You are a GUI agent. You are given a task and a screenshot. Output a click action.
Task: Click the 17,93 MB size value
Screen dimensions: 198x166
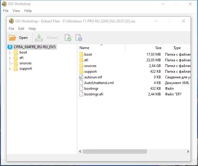pos(154,54)
